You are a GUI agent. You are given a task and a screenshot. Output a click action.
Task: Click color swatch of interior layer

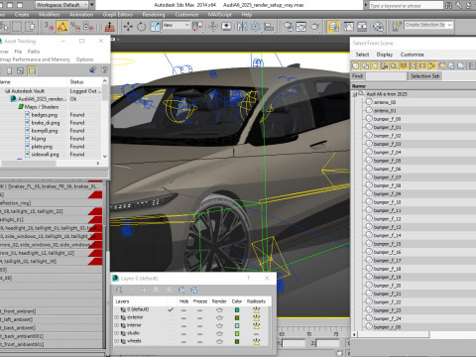(x=237, y=326)
